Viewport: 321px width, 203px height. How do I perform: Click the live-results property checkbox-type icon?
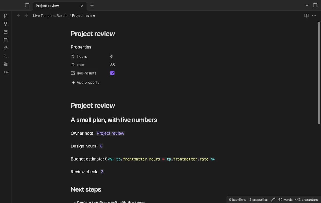(x=73, y=73)
